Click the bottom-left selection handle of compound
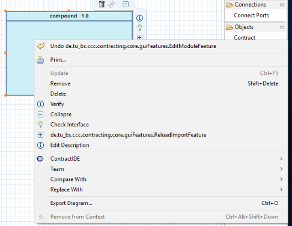This screenshot has height=226, width=292. tap(5, 95)
